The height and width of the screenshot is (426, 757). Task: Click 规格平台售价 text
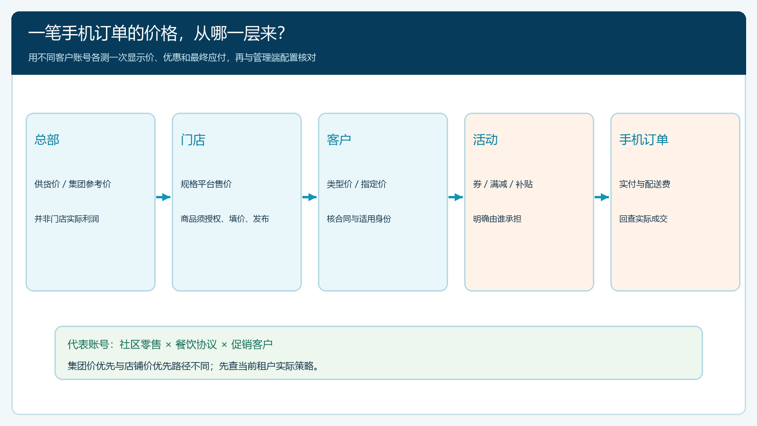click(x=206, y=184)
